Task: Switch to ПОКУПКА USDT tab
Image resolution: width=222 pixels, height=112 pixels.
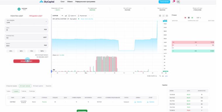Action: coord(17,16)
